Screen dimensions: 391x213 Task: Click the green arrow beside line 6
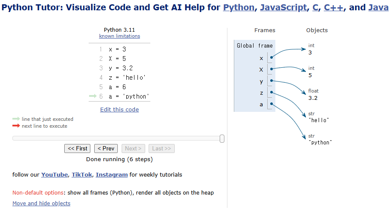coord(93,96)
